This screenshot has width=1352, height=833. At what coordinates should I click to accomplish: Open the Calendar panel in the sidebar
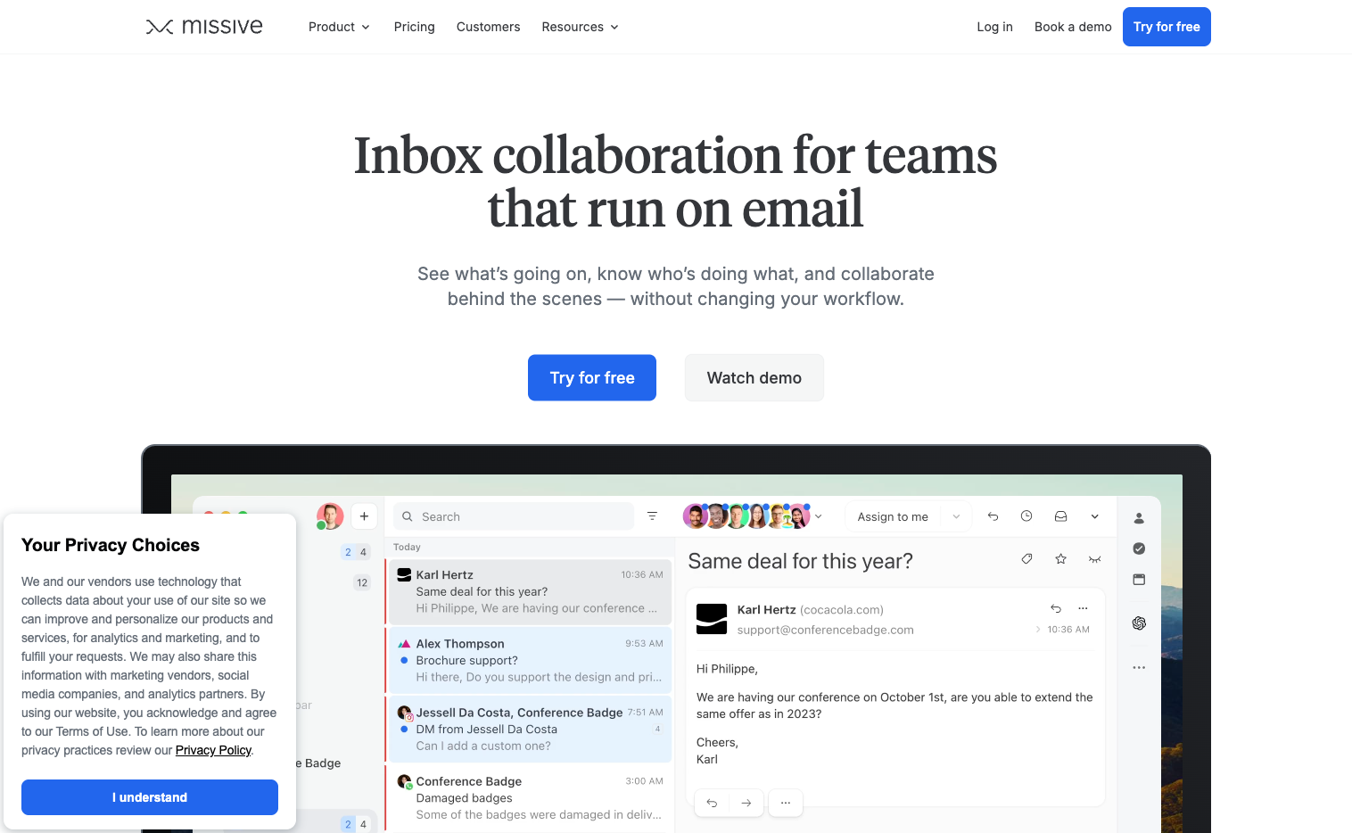(x=1139, y=580)
